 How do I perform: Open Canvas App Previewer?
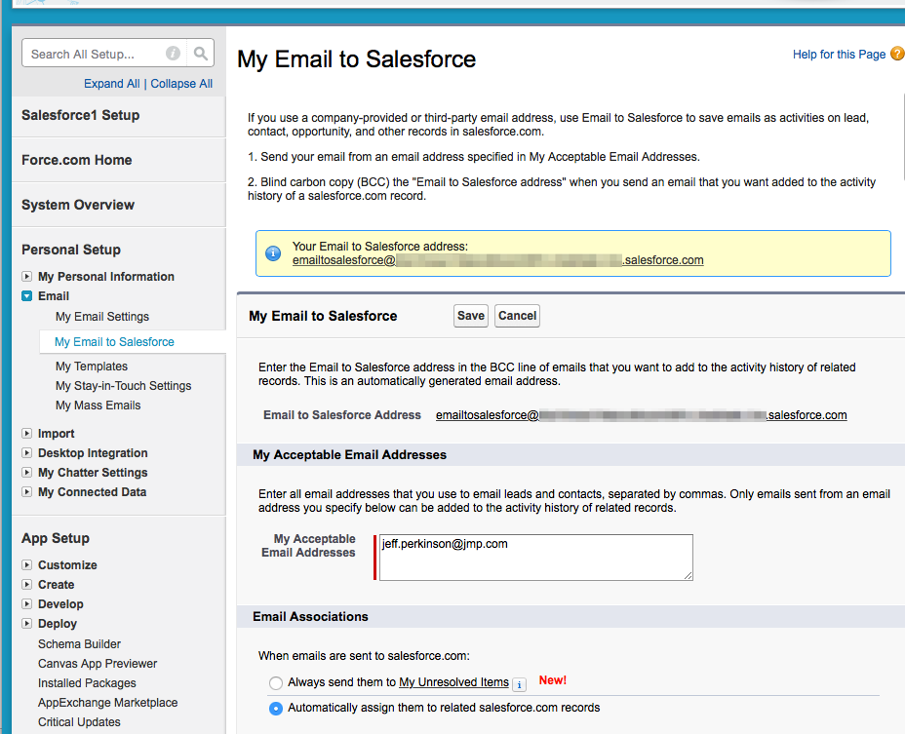(x=98, y=664)
